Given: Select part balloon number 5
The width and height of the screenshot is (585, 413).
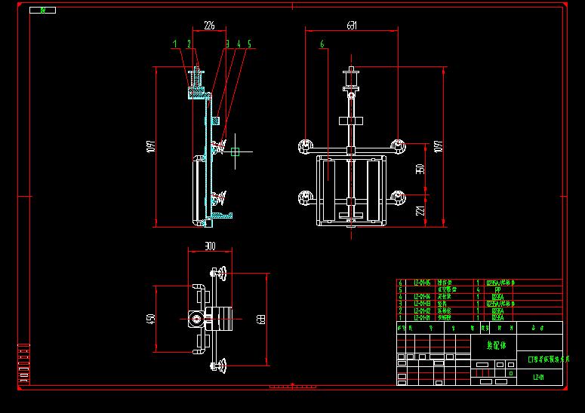Looking at the screenshot, I should 249,44.
